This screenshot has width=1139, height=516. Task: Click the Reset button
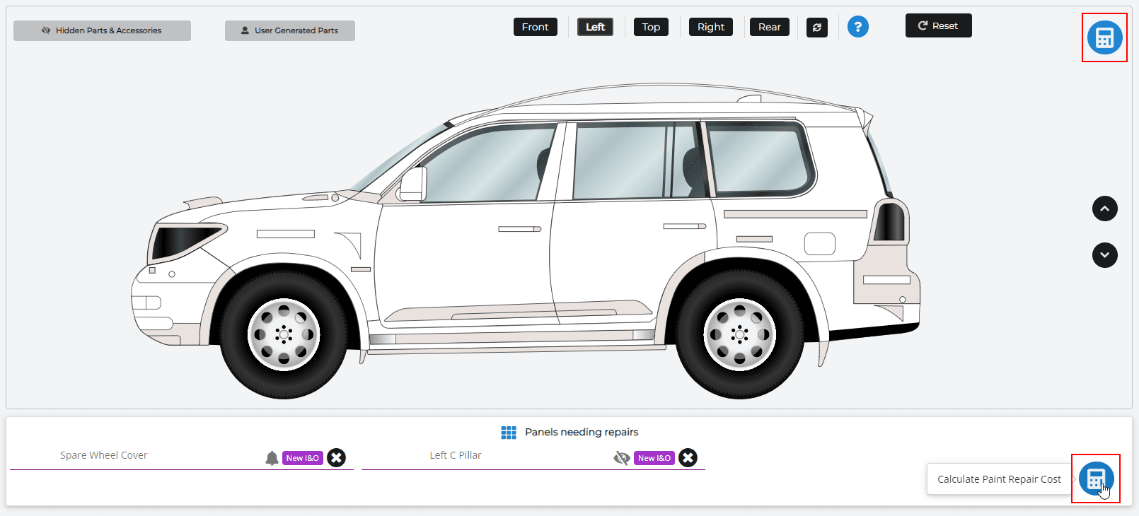[938, 25]
